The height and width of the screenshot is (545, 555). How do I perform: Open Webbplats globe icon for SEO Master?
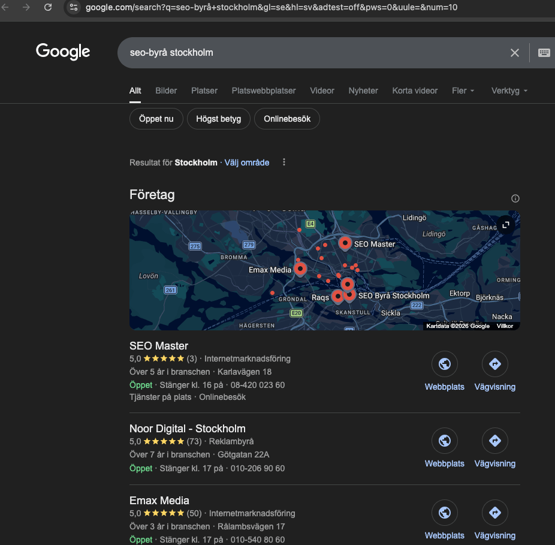coord(444,364)
